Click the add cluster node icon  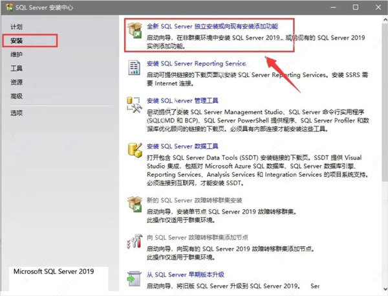[x=135, y=243]
